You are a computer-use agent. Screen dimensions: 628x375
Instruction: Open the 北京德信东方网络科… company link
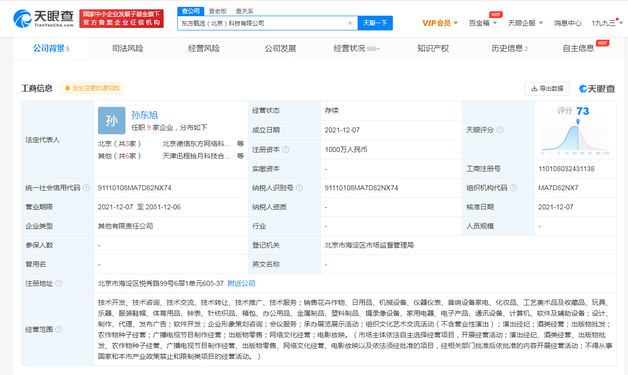click(x=197, y=144)
